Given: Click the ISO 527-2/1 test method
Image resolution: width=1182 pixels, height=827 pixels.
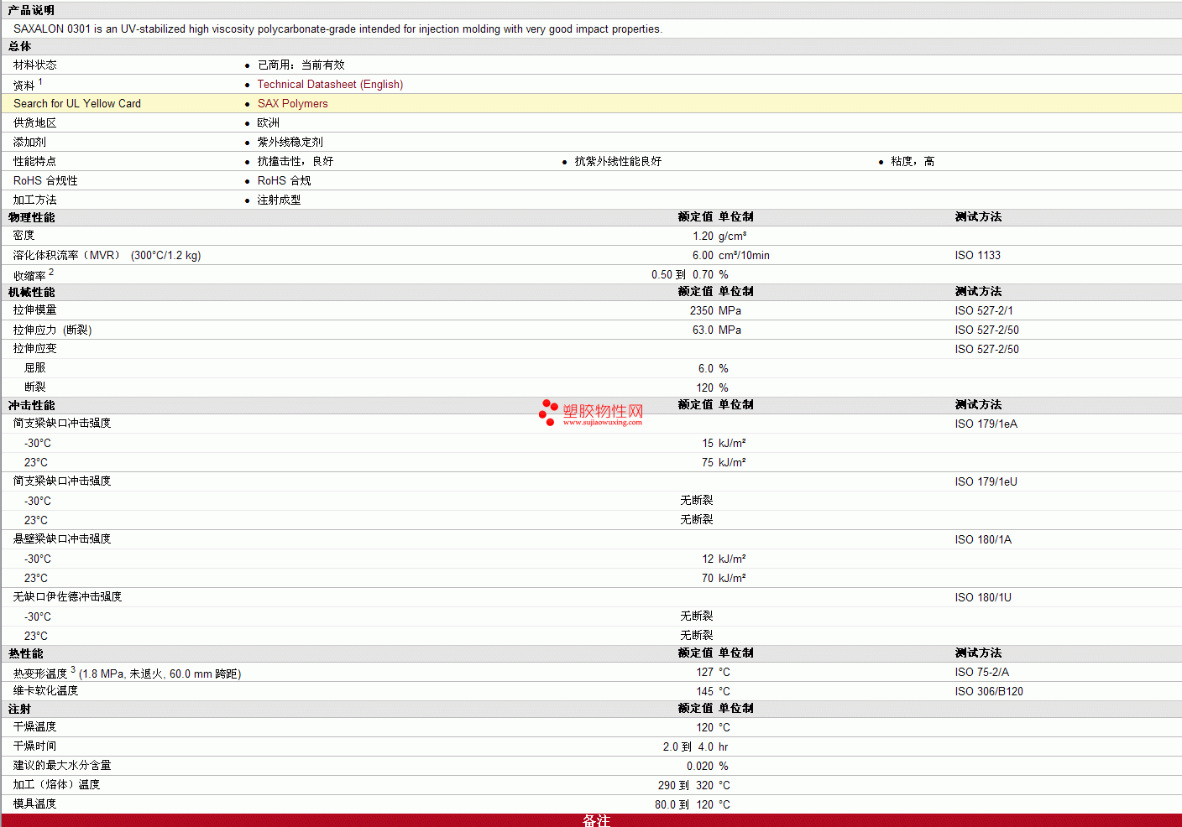Looking at the screenshot, I should [x=984, y=310].
